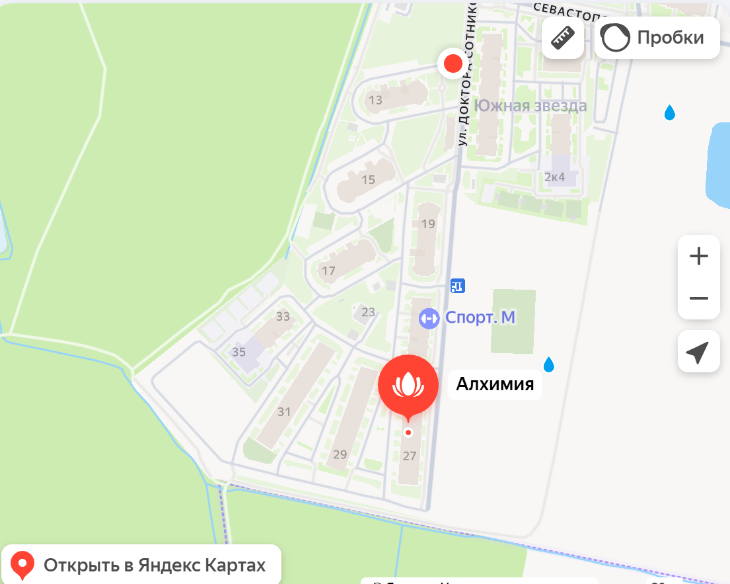Open map in Яндекс Картах link

(141, 565)
